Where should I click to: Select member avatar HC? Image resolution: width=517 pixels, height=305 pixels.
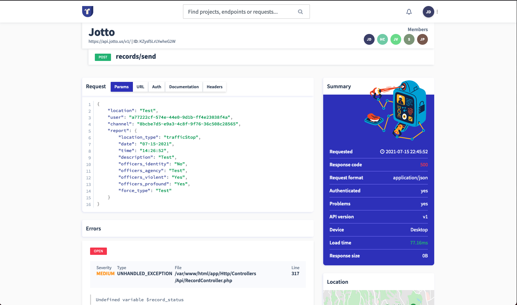383,39
